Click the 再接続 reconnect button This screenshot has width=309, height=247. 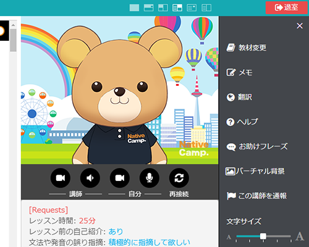pyautogui.click(x=179, y=178)
